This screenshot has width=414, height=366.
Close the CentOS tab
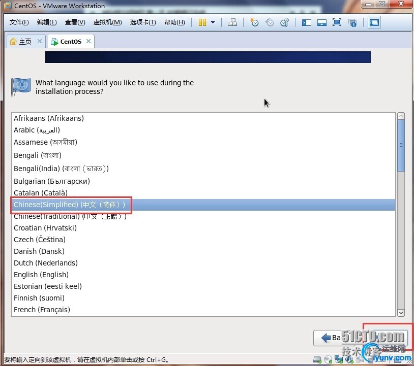(88, 41)
